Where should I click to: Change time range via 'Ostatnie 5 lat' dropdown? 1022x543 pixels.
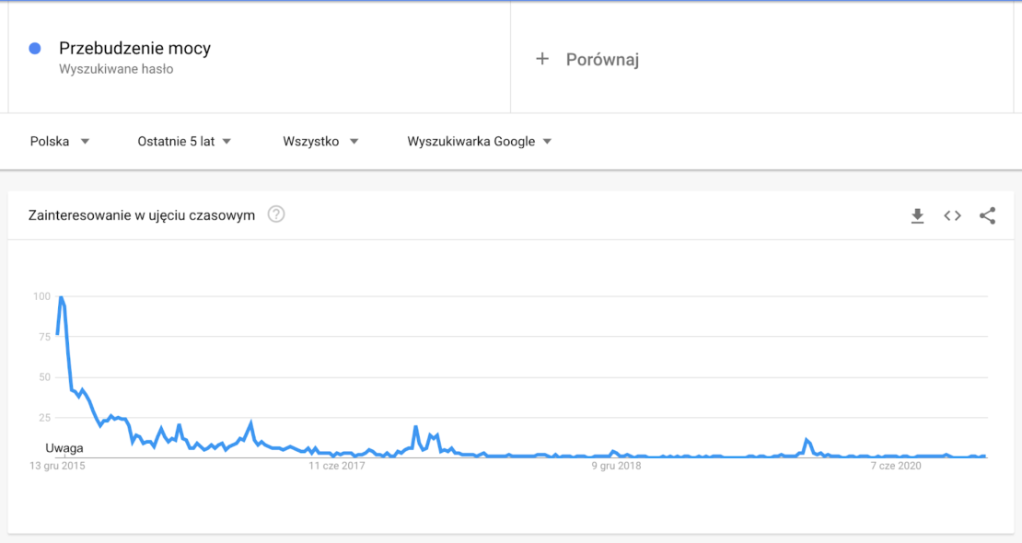click(x=184, y=141)
